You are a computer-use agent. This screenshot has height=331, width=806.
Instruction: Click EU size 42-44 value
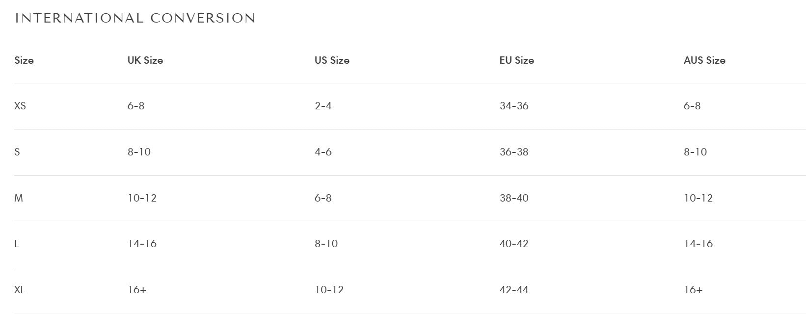(x=514, y=290)
